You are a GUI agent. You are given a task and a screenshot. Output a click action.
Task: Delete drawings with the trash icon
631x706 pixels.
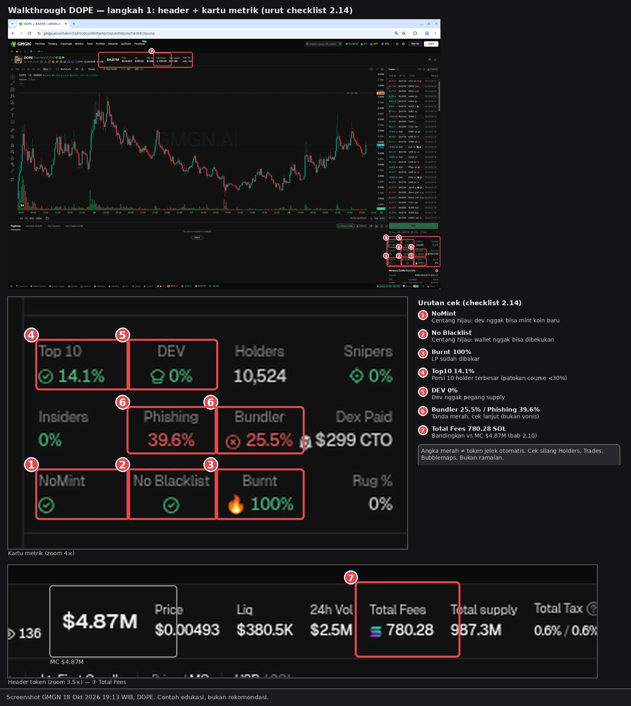[12, 180]
